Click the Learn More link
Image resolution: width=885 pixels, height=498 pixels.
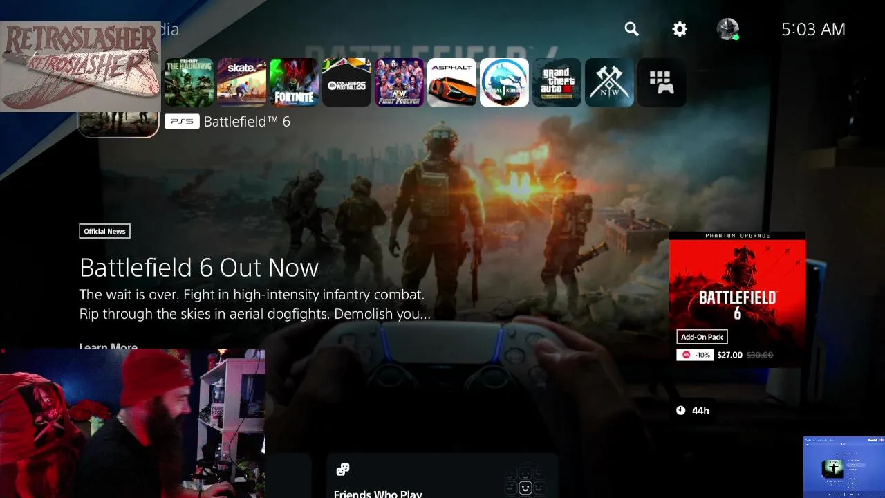pyautogui.click(x=109, y=345)
